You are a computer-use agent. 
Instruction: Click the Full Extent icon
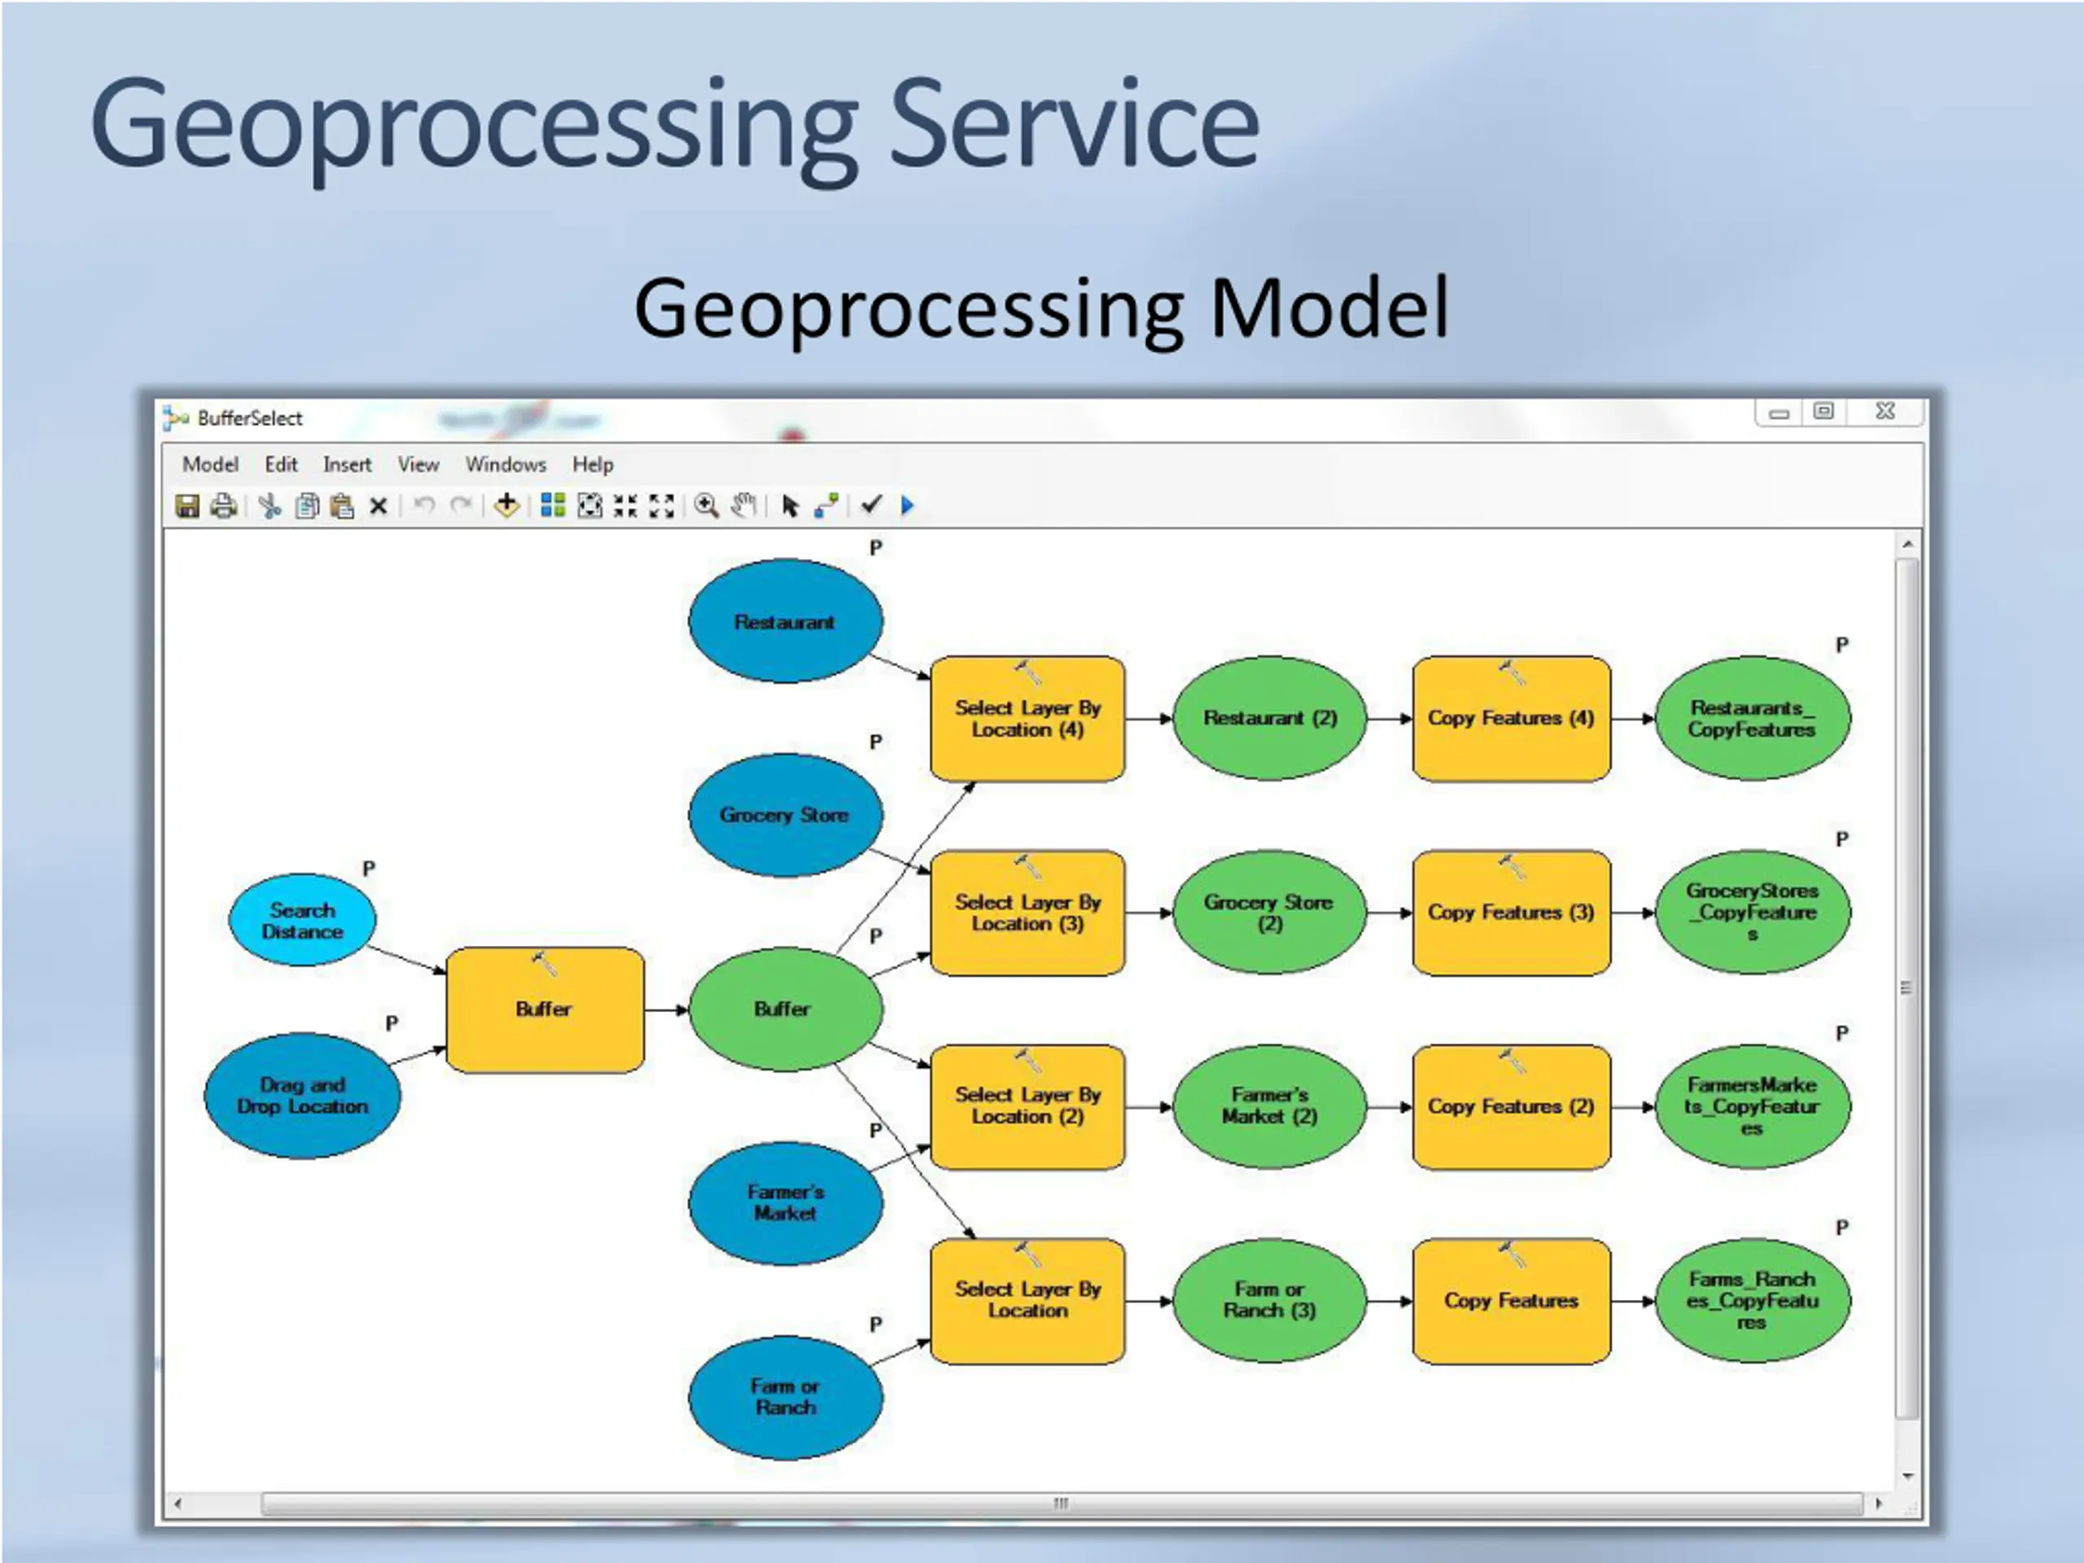pos(589,506)
